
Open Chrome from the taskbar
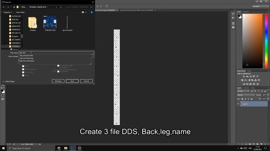point(59,148)
